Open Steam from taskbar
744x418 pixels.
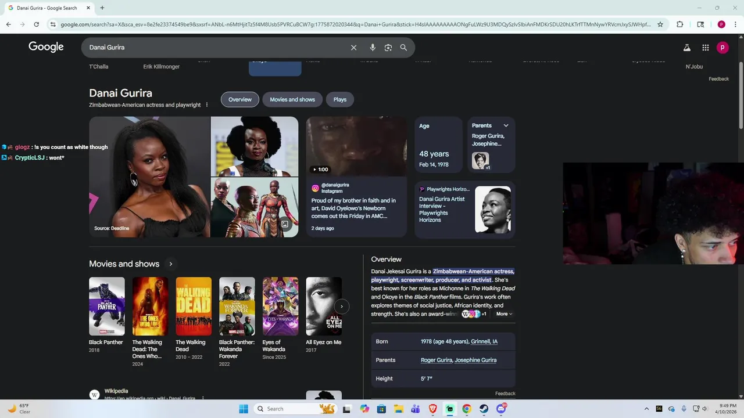[484, 409]
